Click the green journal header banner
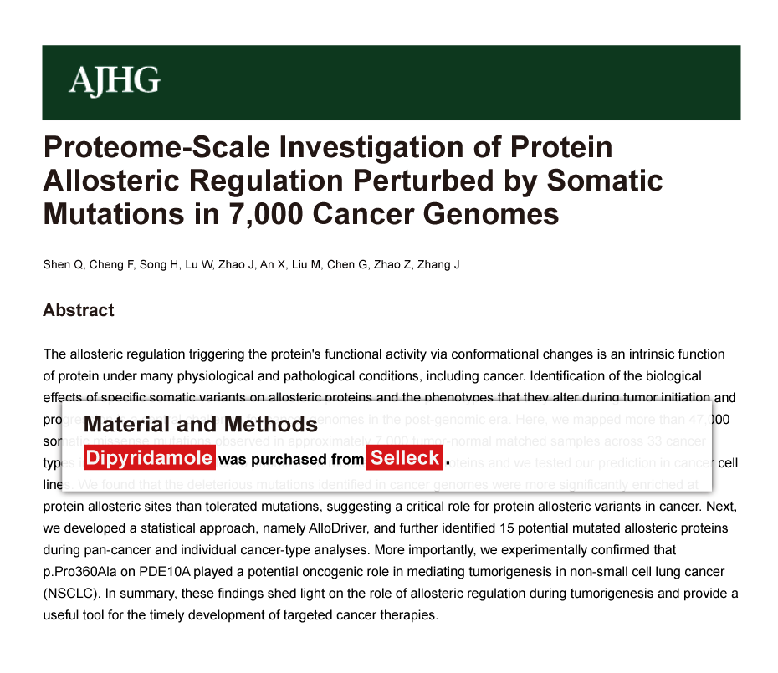Screen dimensions: 778x673 (392, 82)
